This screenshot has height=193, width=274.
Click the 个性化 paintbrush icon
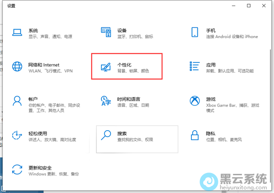click(x=106, y=67)
